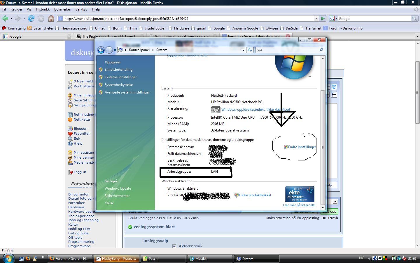Click Blogger icon in forum sidebar
This screenshot has height=263, width=420.
70,129
